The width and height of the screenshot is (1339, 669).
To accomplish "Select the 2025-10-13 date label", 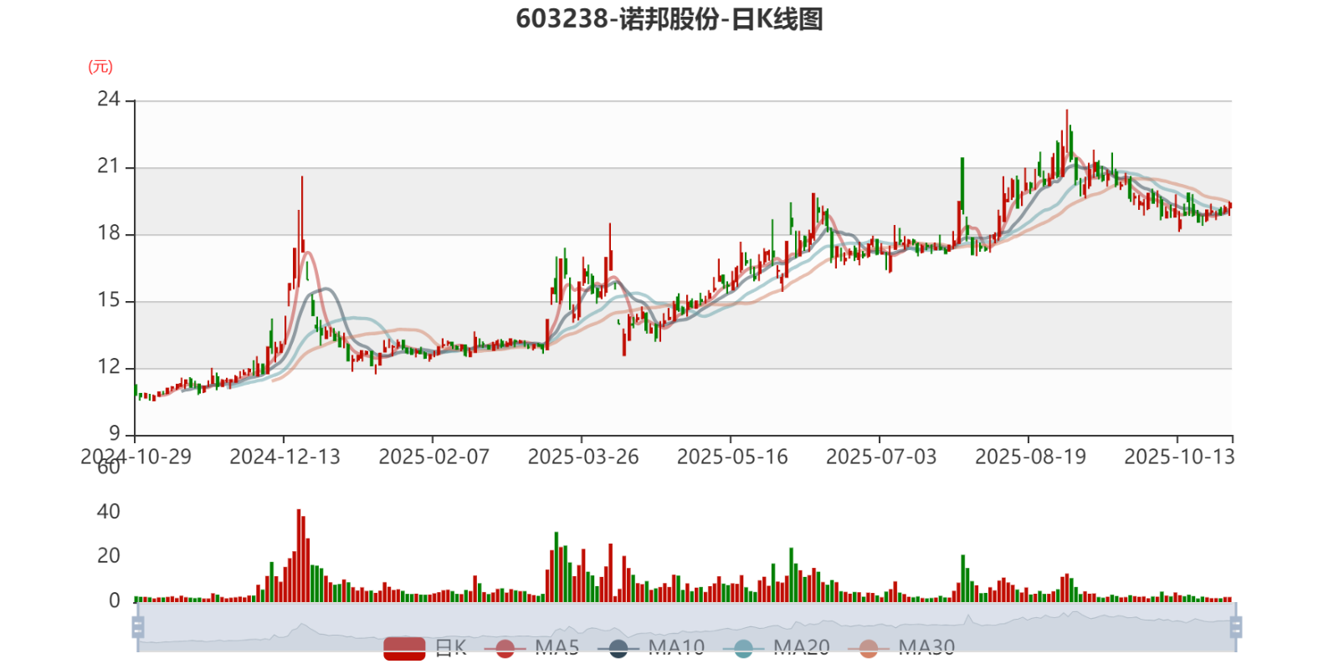I will coord(1179,457).
